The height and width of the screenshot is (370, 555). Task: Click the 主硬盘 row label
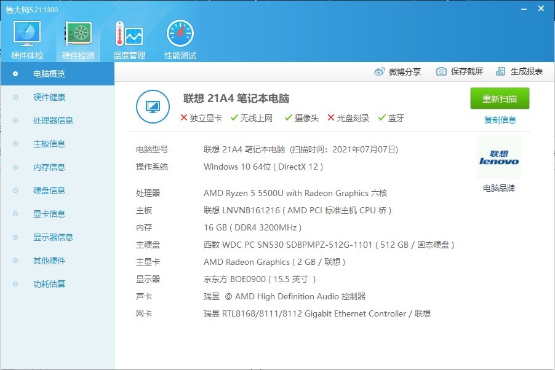click(148, 245)
